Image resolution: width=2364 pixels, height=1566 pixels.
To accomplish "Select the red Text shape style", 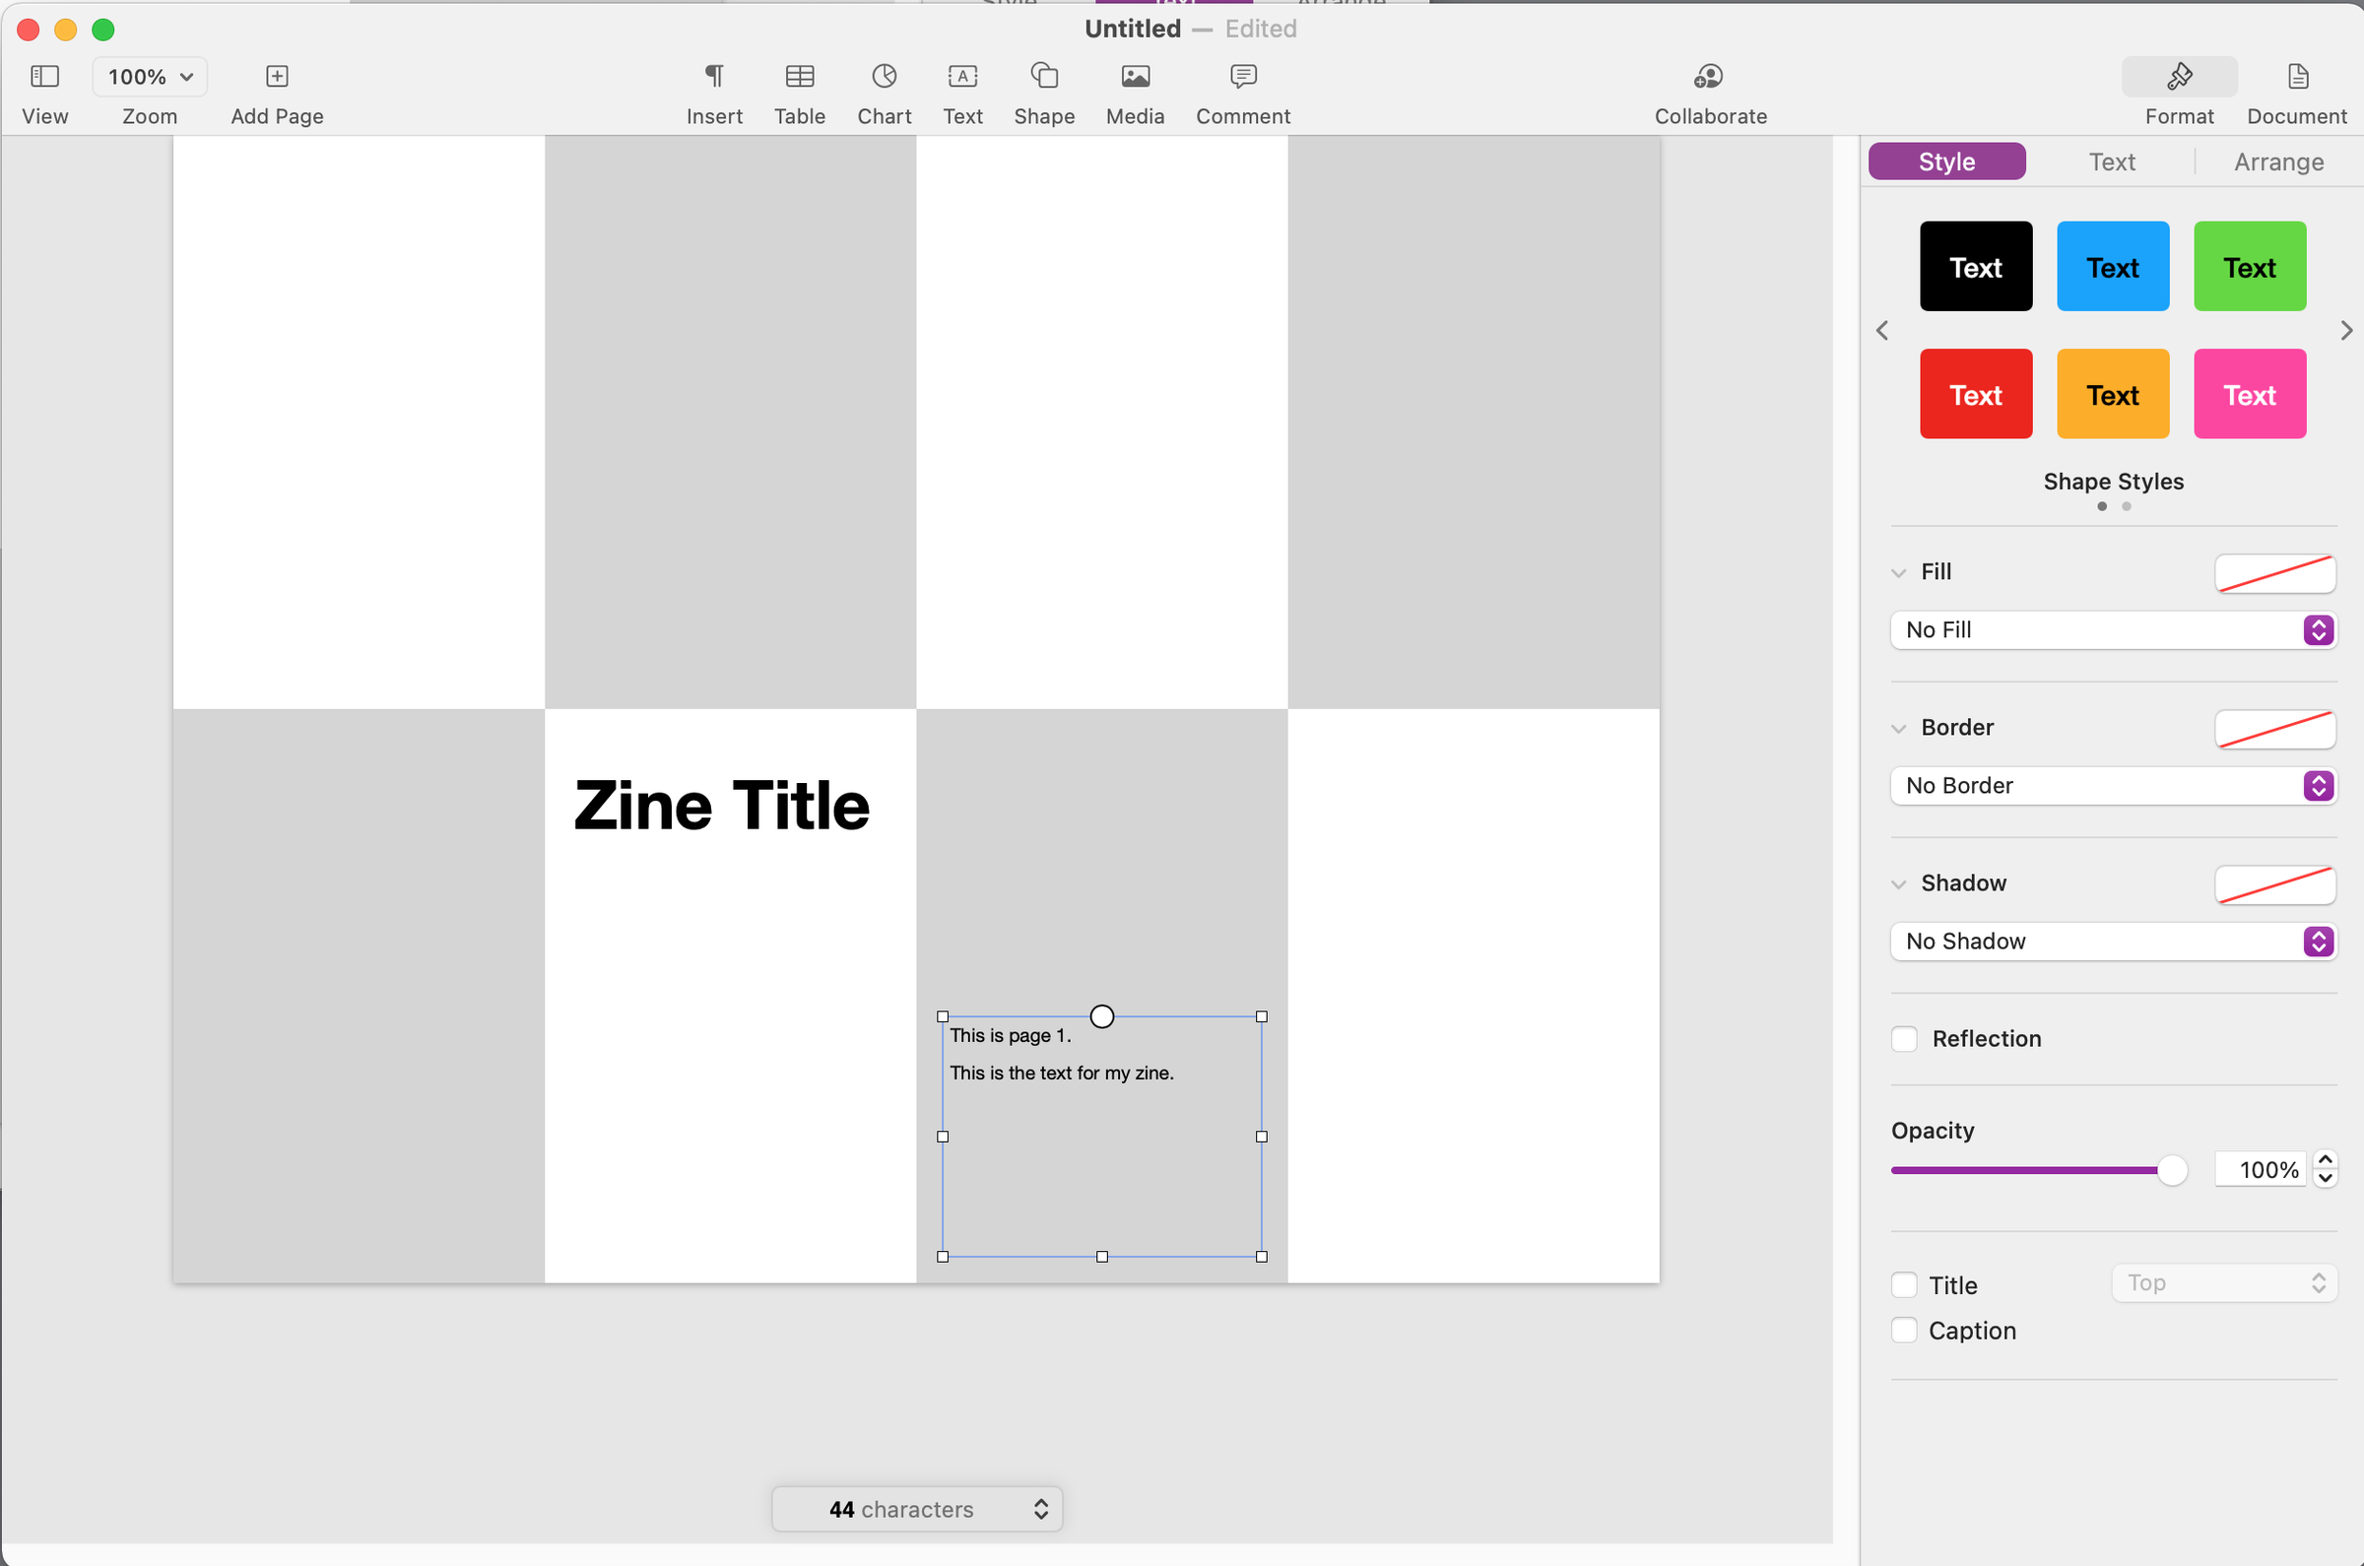I will [x=1975, y=394].
